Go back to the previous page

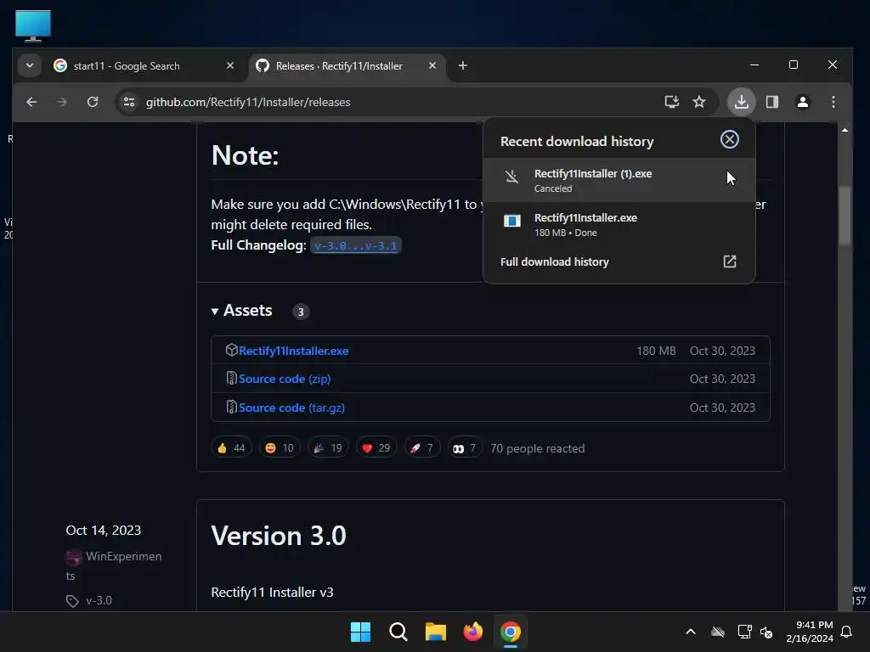31,102
